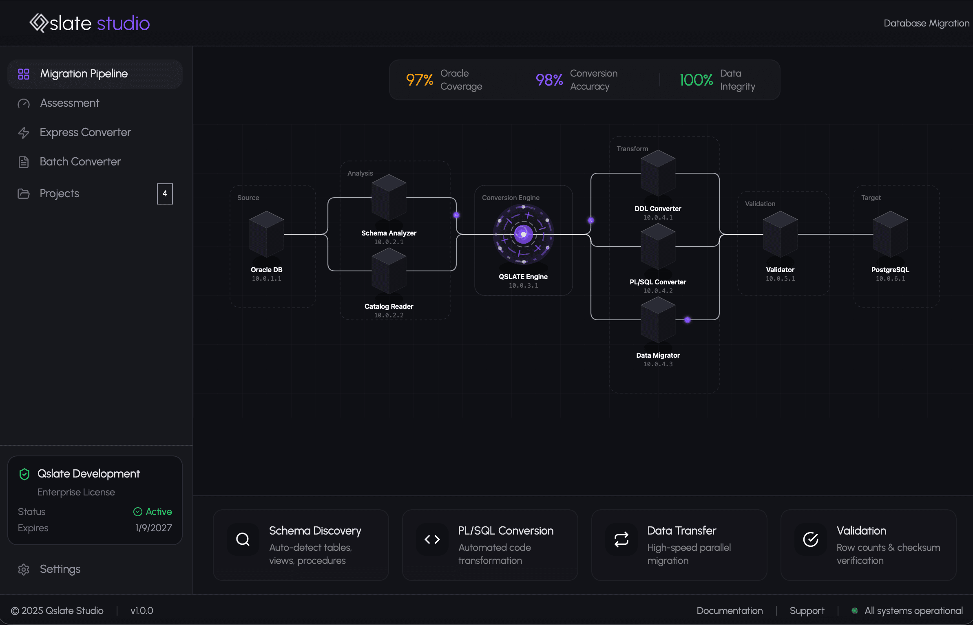
Task: Click the Batch Converter document icon
Action: [24, 162]
